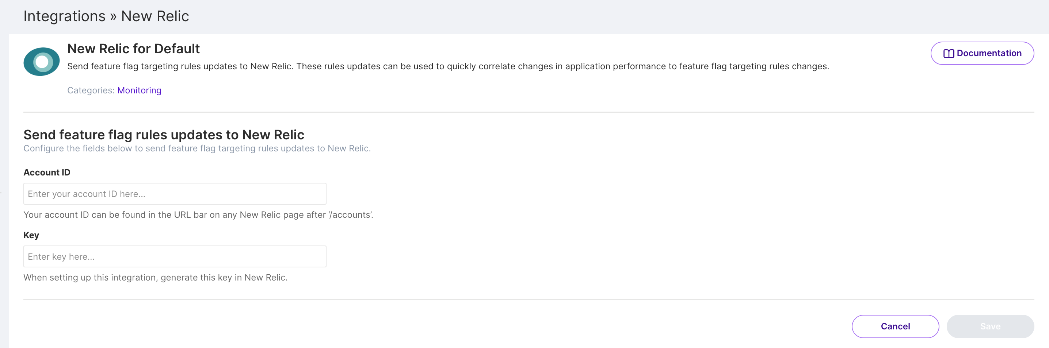1049x348 pixels.
Task: Click the integration description paragraph
Action: pyautogui.click(x=447, y=66)
